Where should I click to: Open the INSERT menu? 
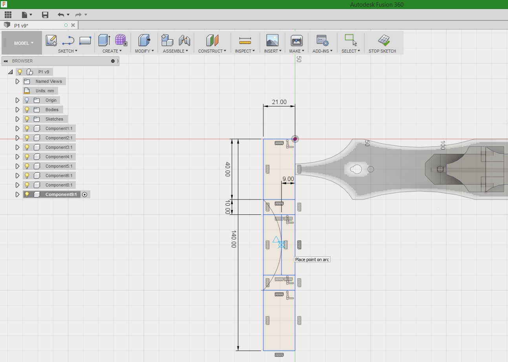pyautogui.click(x=272, y=51)
